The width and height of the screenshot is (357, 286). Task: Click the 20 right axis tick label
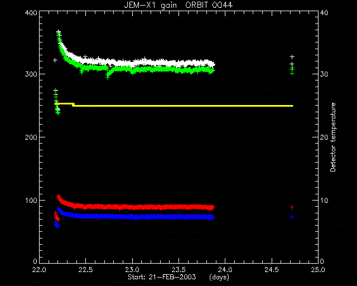click(324, 137)
